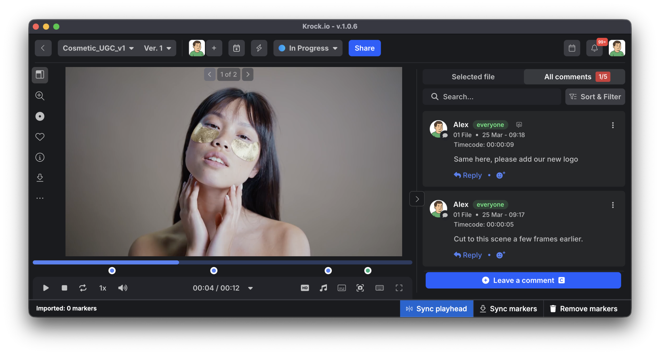The image size is (660, 355).
Task: Toggle subtitles captions icon
Action: (x=342, y=288)
